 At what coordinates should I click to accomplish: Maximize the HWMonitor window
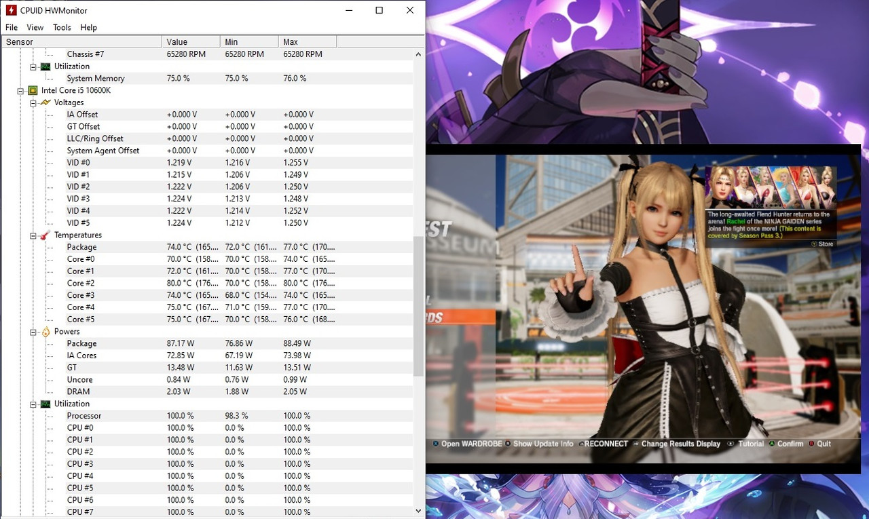pyautogui.click(x=379, y=10)
